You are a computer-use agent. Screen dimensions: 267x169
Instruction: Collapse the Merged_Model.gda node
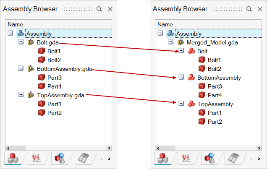[x=170, y=42]
